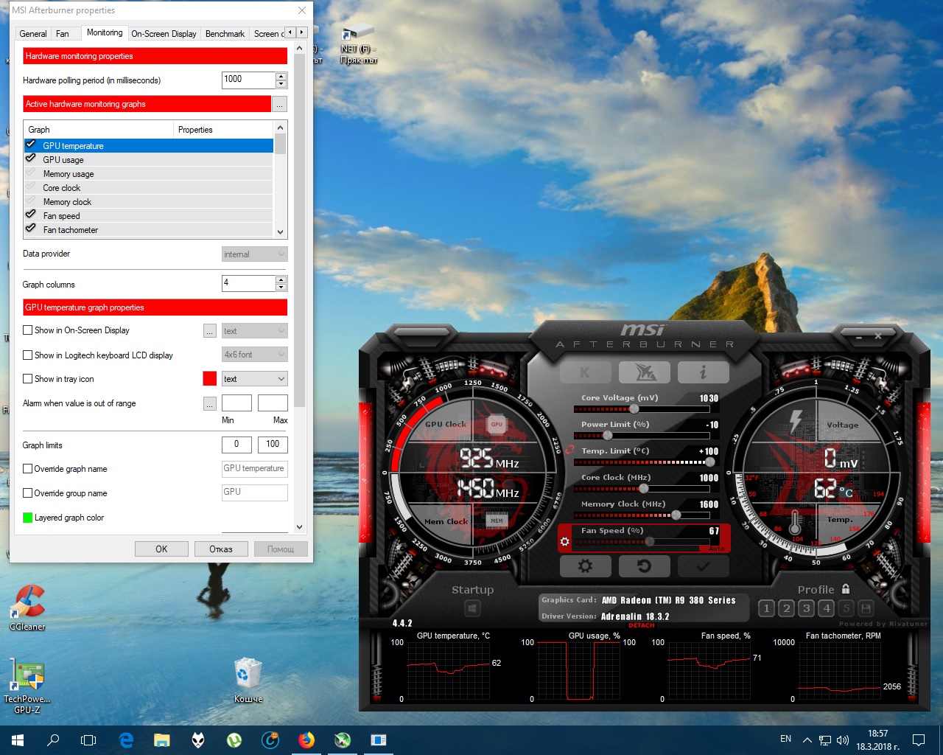Open the On-Screen Display 'text' dropdown
The image size is (943, 755).
(254, 331)
